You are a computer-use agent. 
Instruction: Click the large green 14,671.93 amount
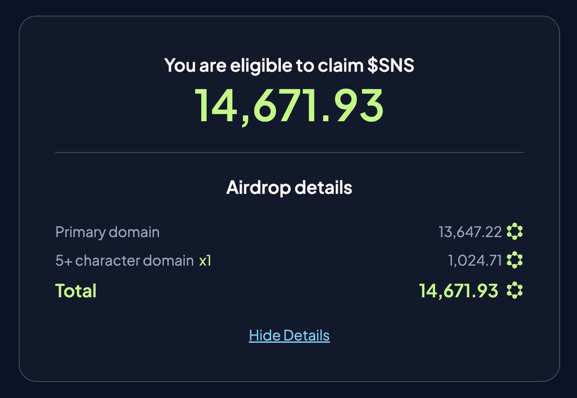pos(288,106)
